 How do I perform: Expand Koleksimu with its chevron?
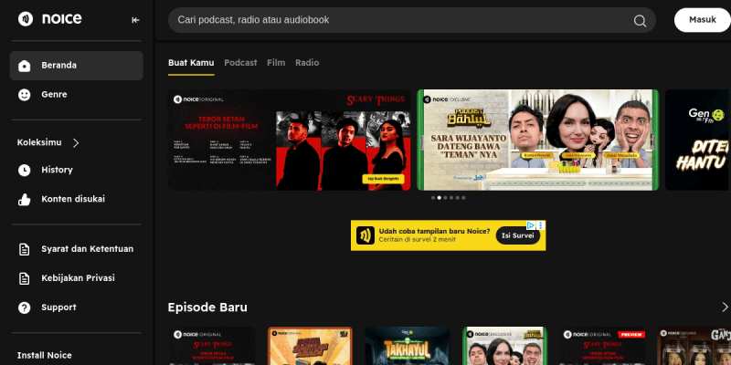pos(76,143)
